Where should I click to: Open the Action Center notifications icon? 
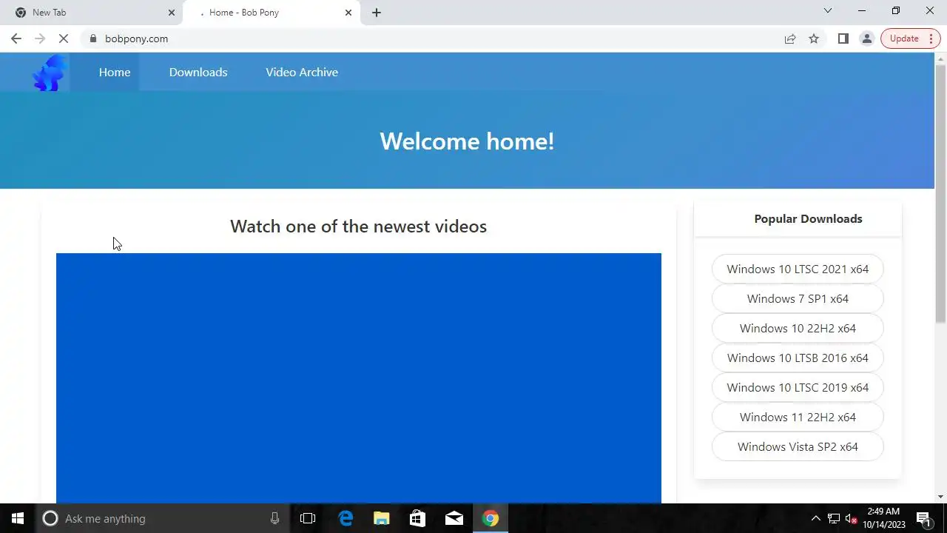(x=923, y=518)
